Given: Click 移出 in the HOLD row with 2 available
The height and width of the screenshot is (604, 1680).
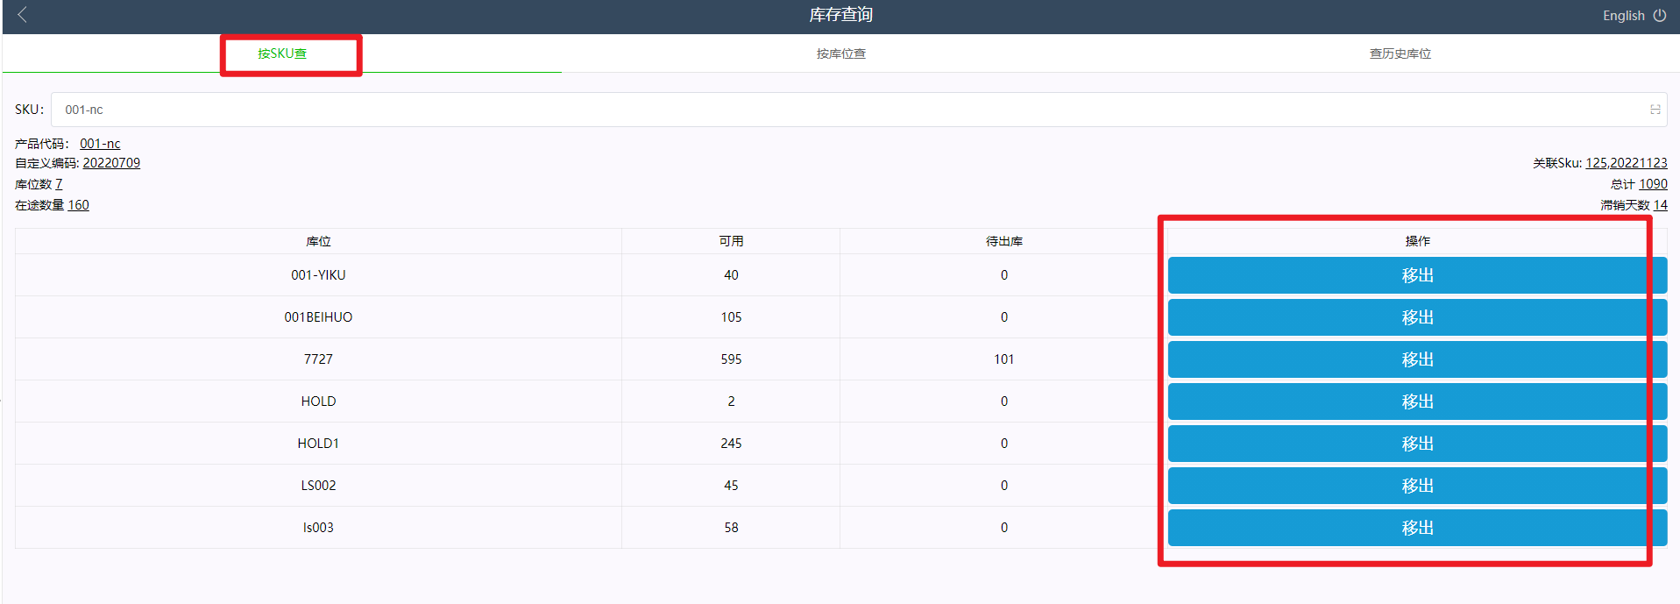Looking at the screenshot, I should (1417, 401).
